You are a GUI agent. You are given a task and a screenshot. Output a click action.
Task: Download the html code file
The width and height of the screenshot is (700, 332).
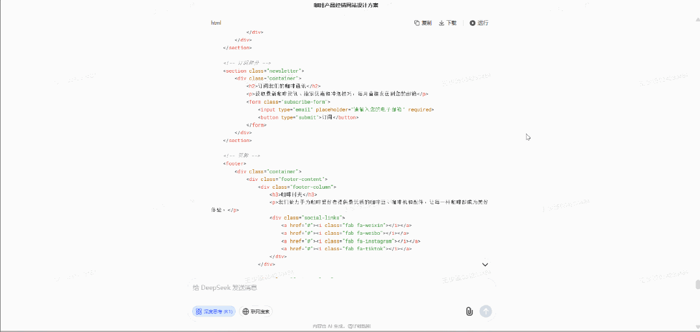[x=447, y=23]
